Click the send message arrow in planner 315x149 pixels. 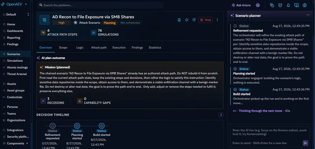click(x=305, y=143)
